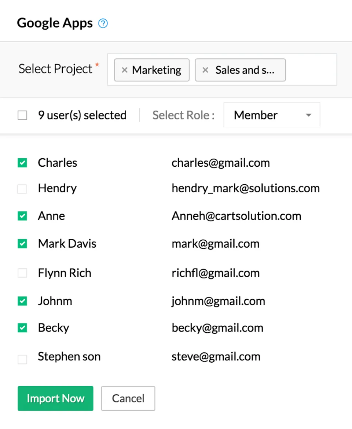This screenshot has width=352, height=429.
Task: Check the Flynn Rich checkbox
Action: [22, 273]
